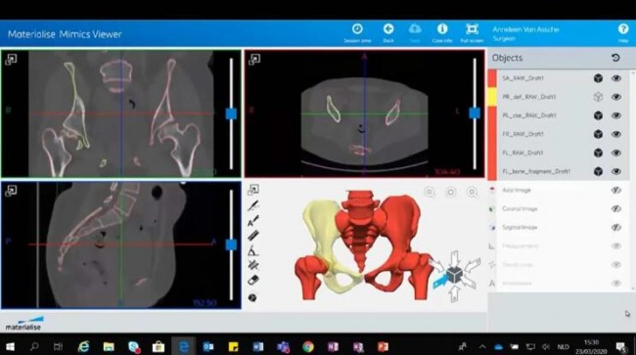Viewport: 636px width, 355px height.
Task: Expand the axial view panel
Action: coord(254,60)
